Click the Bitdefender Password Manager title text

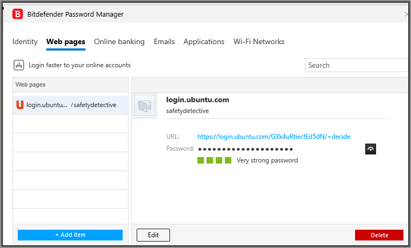pos(75,14)
